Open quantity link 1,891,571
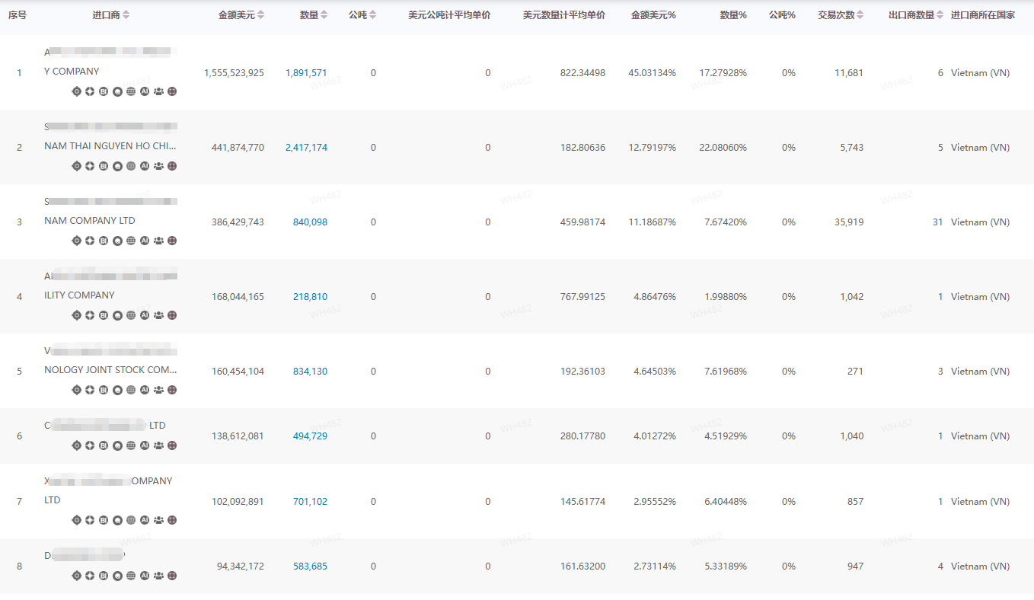The image size is (1034, 600). [x=306, y=73]
